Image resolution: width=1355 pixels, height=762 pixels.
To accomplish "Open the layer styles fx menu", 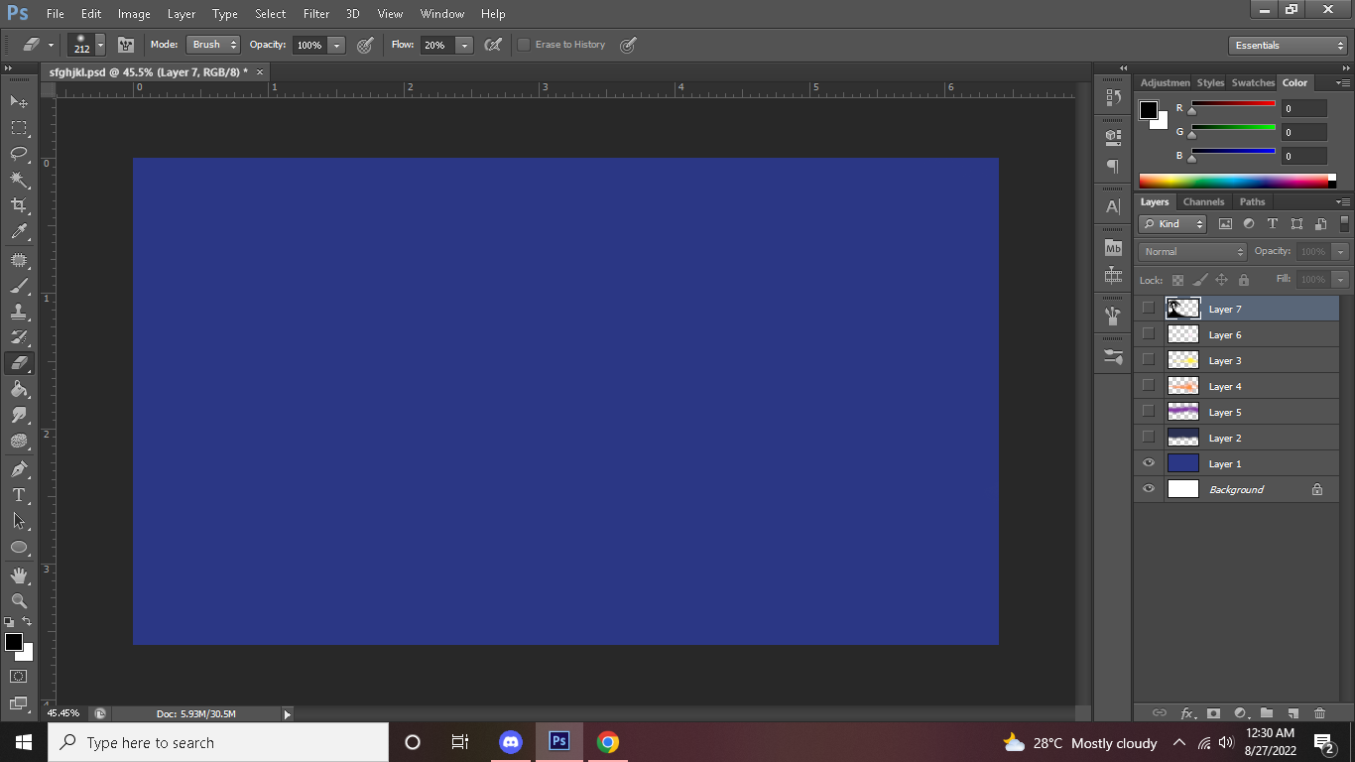I will (x=1186, y=712).
